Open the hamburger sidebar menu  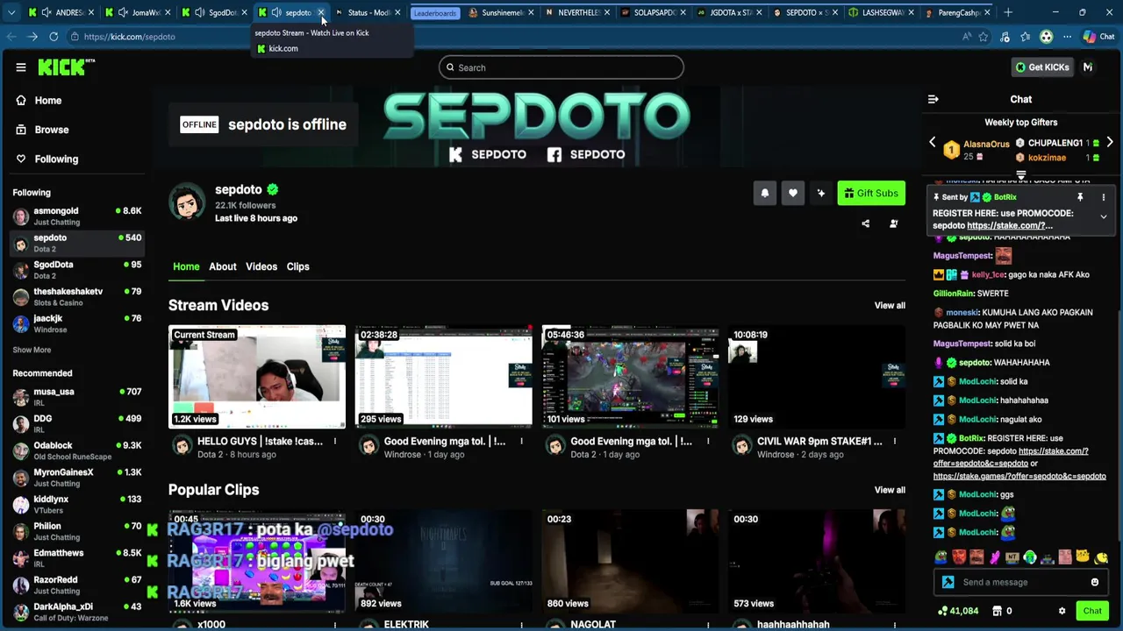click(20, 67)
